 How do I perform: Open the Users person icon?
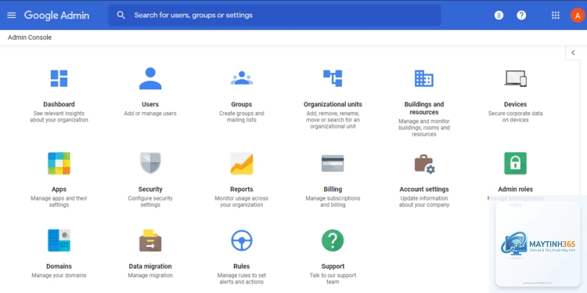point(150,78)
